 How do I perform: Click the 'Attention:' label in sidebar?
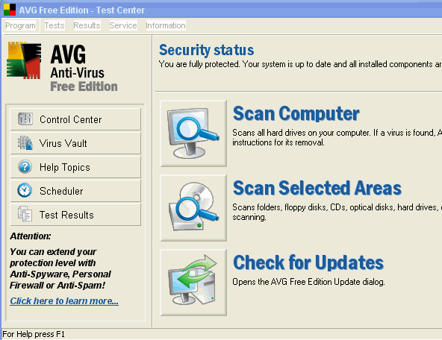[31, 236]
